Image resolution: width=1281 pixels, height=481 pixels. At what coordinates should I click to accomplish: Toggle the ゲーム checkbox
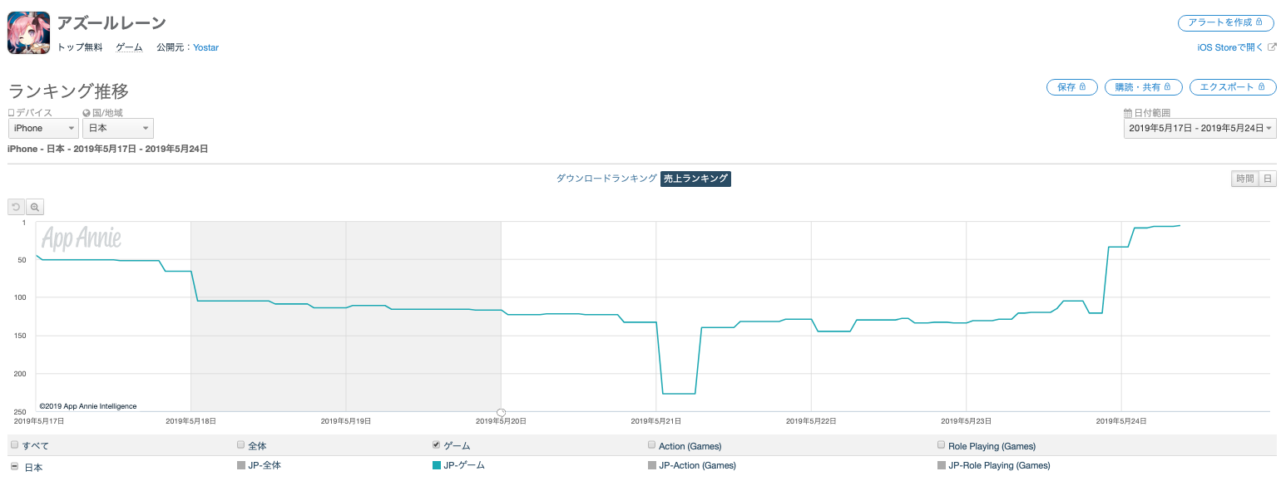436,445
